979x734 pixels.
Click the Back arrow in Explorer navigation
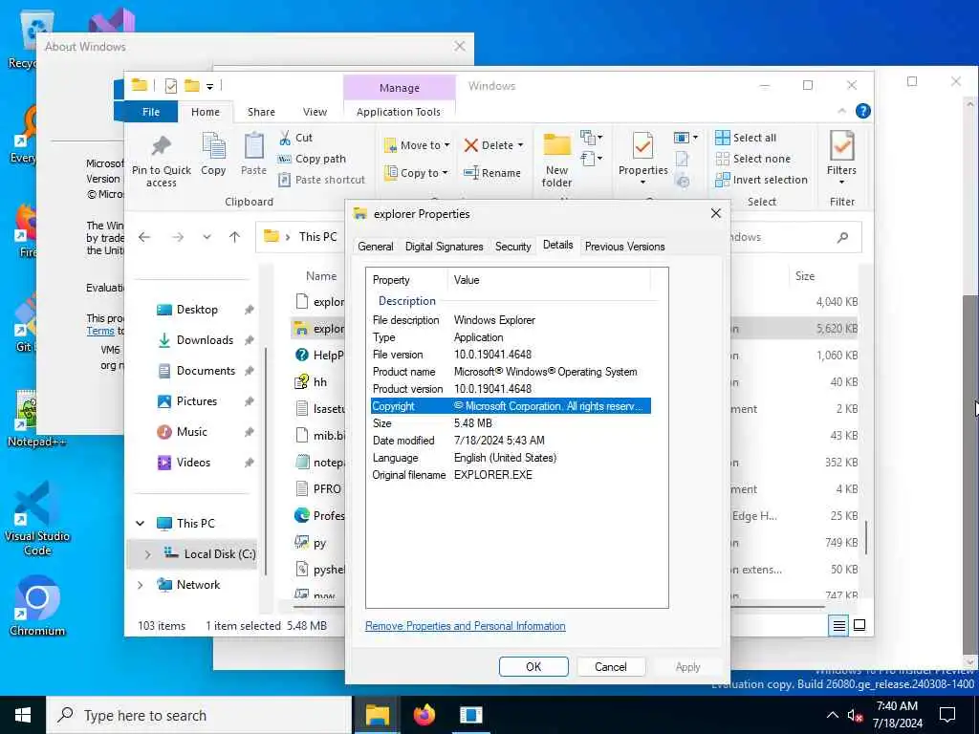[x=144, y=237]
